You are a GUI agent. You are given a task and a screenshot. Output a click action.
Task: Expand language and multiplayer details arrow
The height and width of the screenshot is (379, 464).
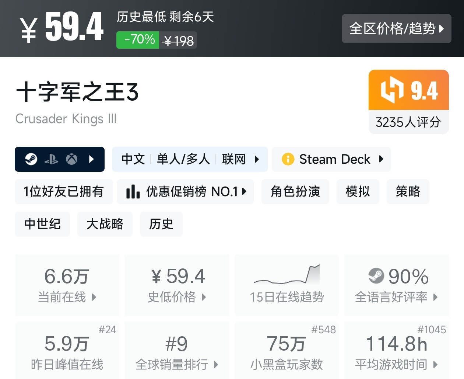[x=257, y=159]
